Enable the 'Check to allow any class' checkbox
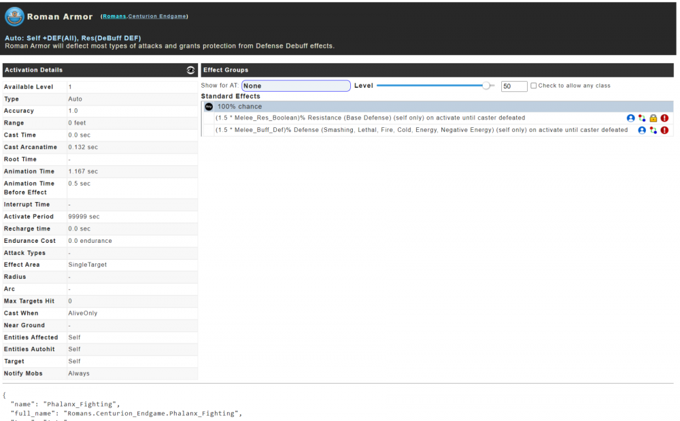Screen dimensions: 680x421 (534, 86)
